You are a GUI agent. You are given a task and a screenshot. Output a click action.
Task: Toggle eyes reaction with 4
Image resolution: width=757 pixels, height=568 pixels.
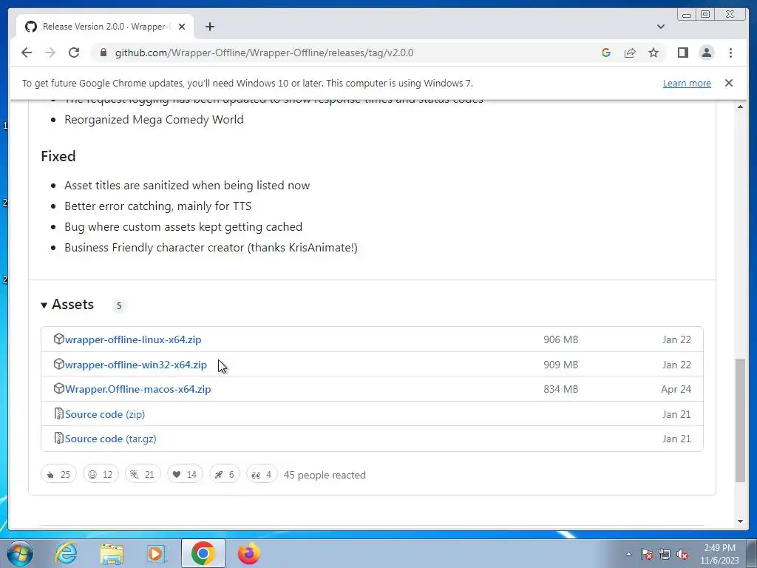[262, 475]
